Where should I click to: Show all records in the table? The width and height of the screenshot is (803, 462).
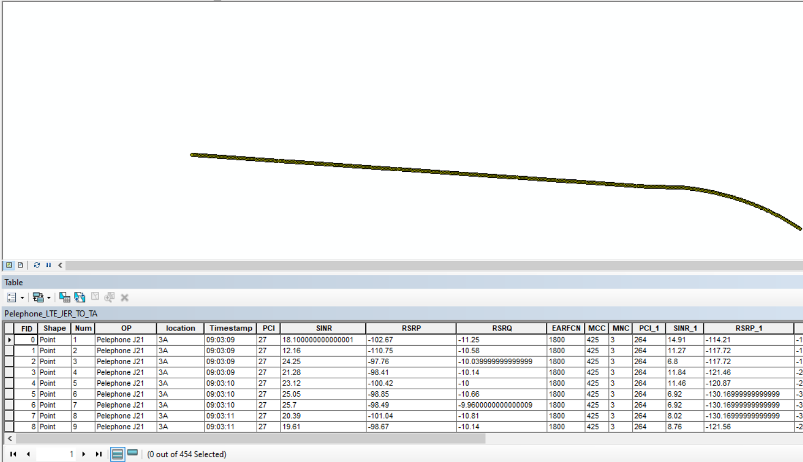pyautogui.click(x=117, y=453)
